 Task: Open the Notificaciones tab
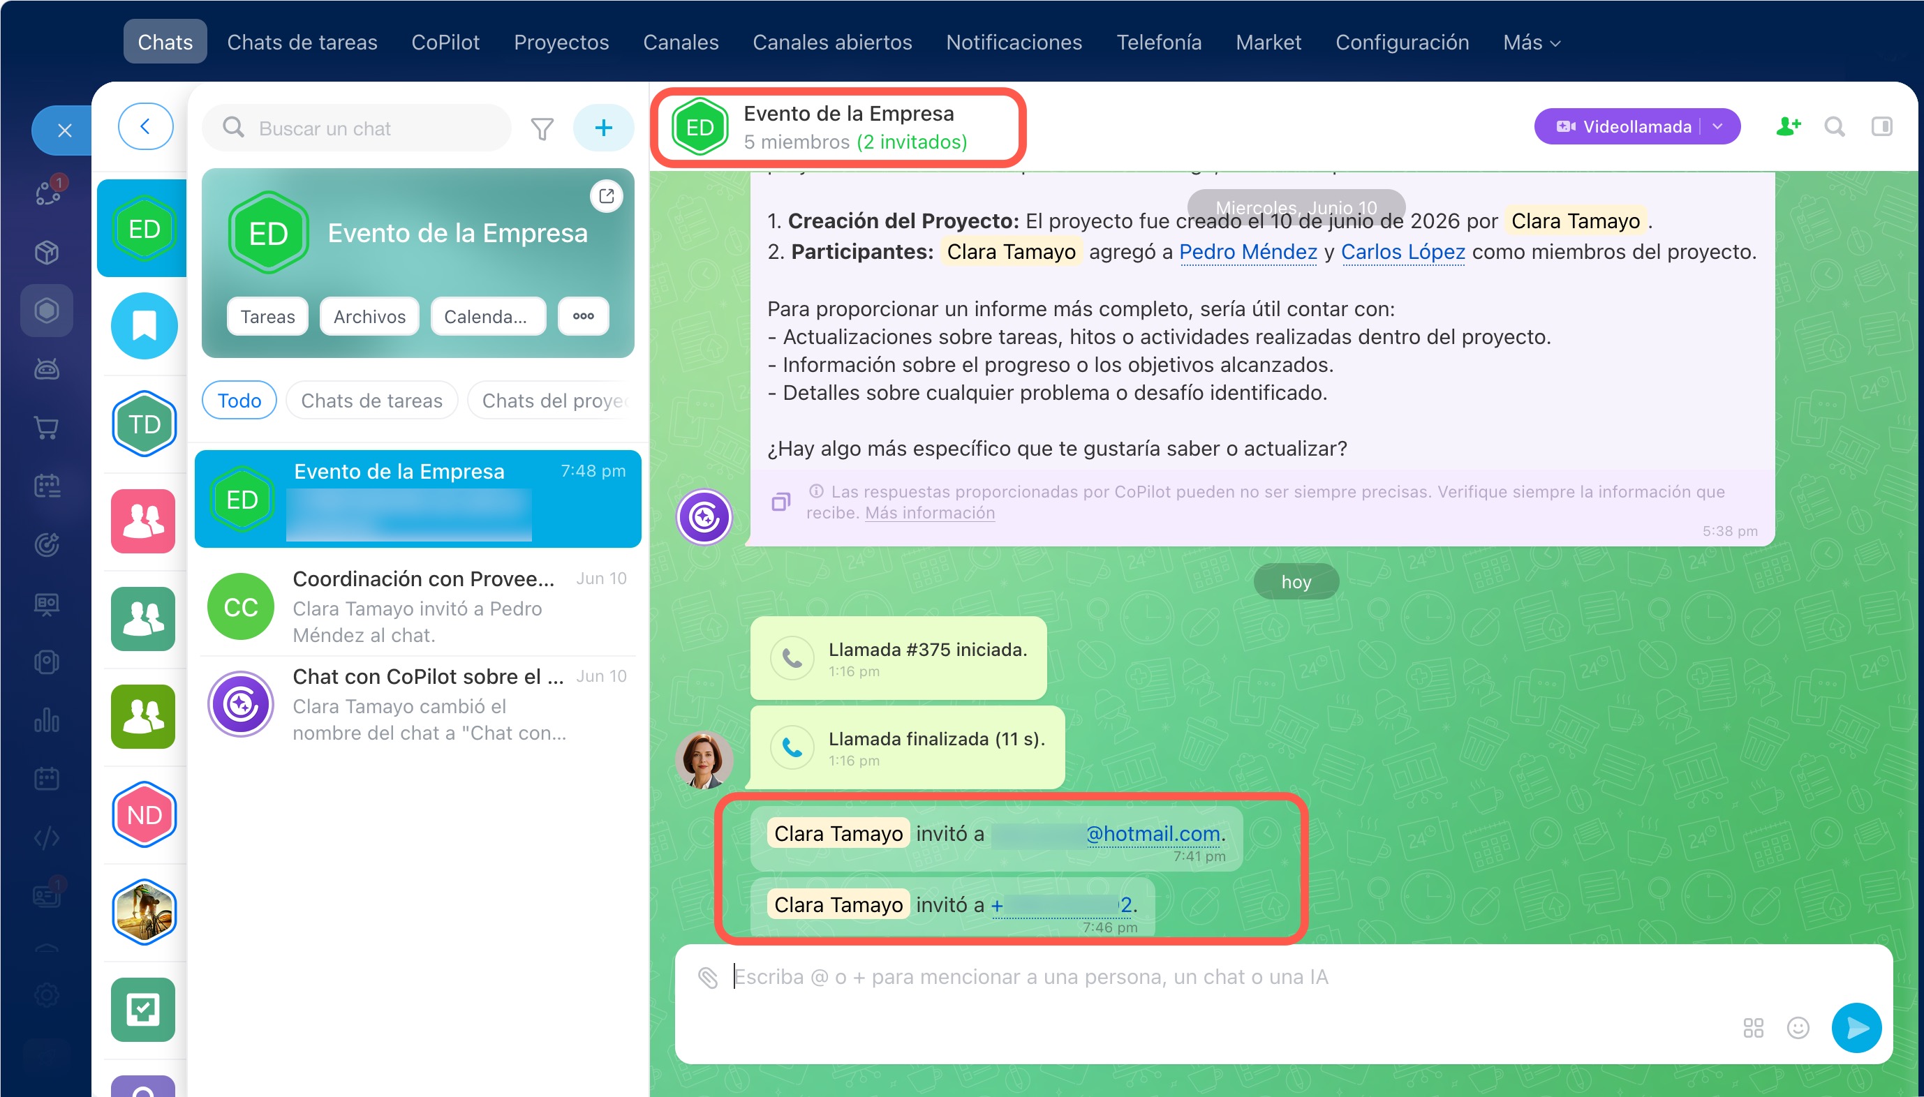[x=1014, y=42]
